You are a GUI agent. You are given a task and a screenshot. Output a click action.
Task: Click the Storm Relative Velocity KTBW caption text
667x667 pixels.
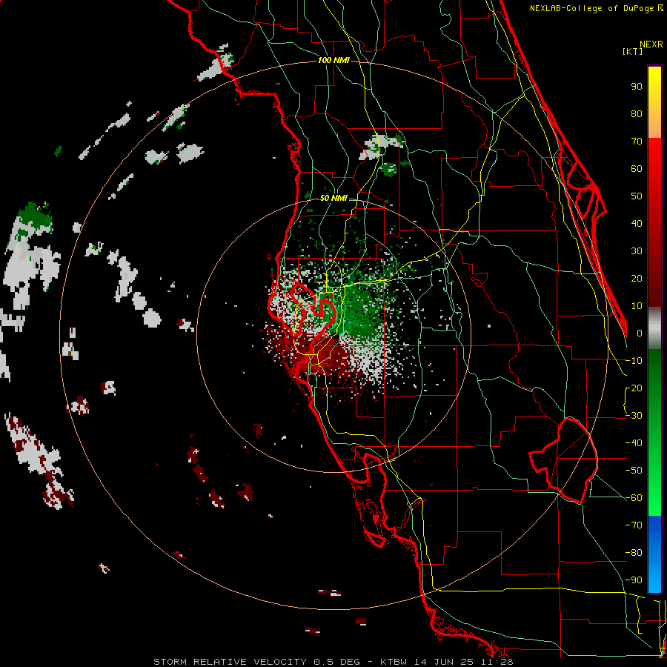[333, 662]
